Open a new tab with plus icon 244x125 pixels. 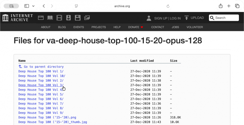(x=229, y=6)
